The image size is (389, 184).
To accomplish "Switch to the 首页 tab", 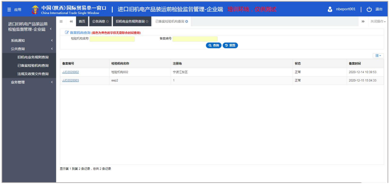I will (x=82, y=21).
